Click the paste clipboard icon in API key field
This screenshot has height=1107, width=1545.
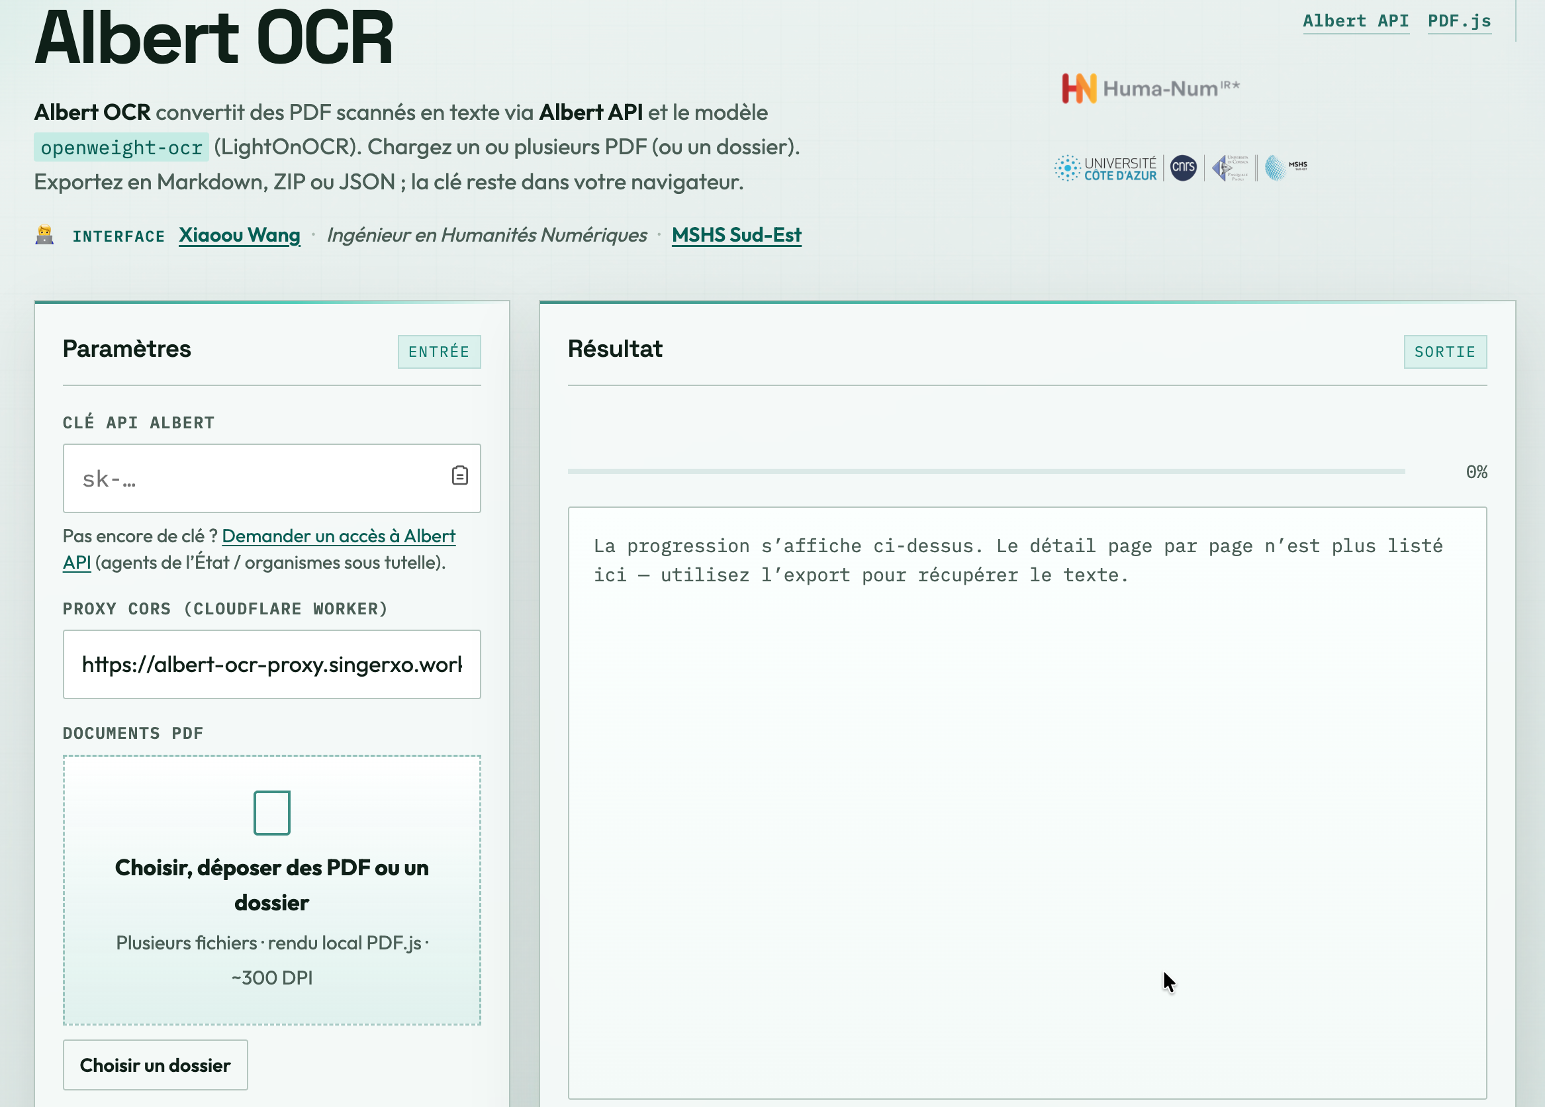460,475
